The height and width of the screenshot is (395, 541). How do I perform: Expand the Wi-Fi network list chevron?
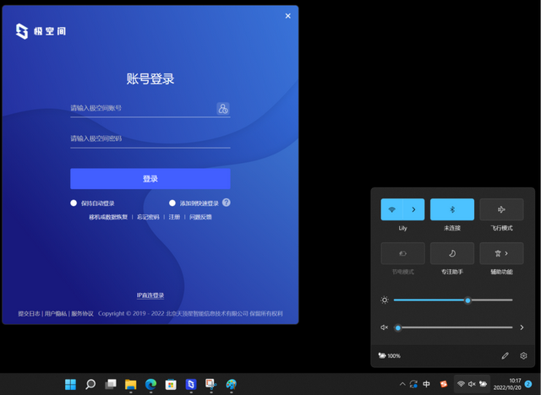click(x=413, y=209)
